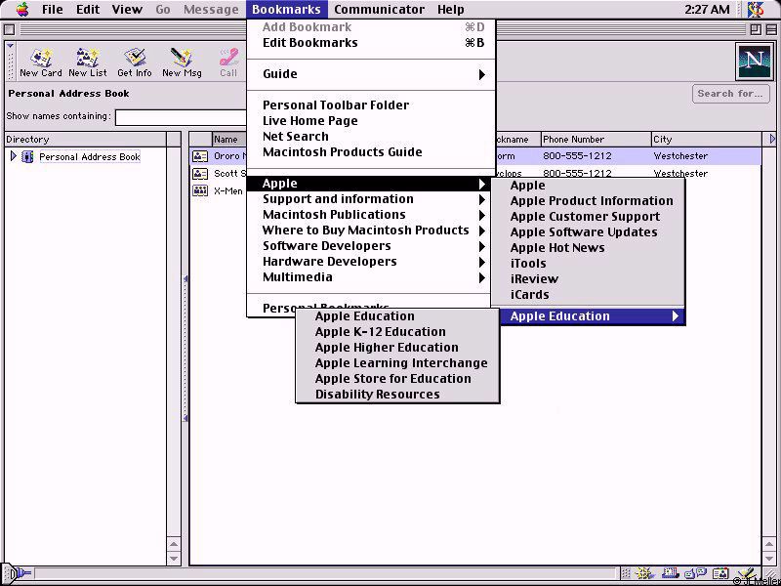Image resolution: width=781 pixels, height=586 pixels.
Task: Select Apple K-12 Education bookmark
Action: [380, 332]
